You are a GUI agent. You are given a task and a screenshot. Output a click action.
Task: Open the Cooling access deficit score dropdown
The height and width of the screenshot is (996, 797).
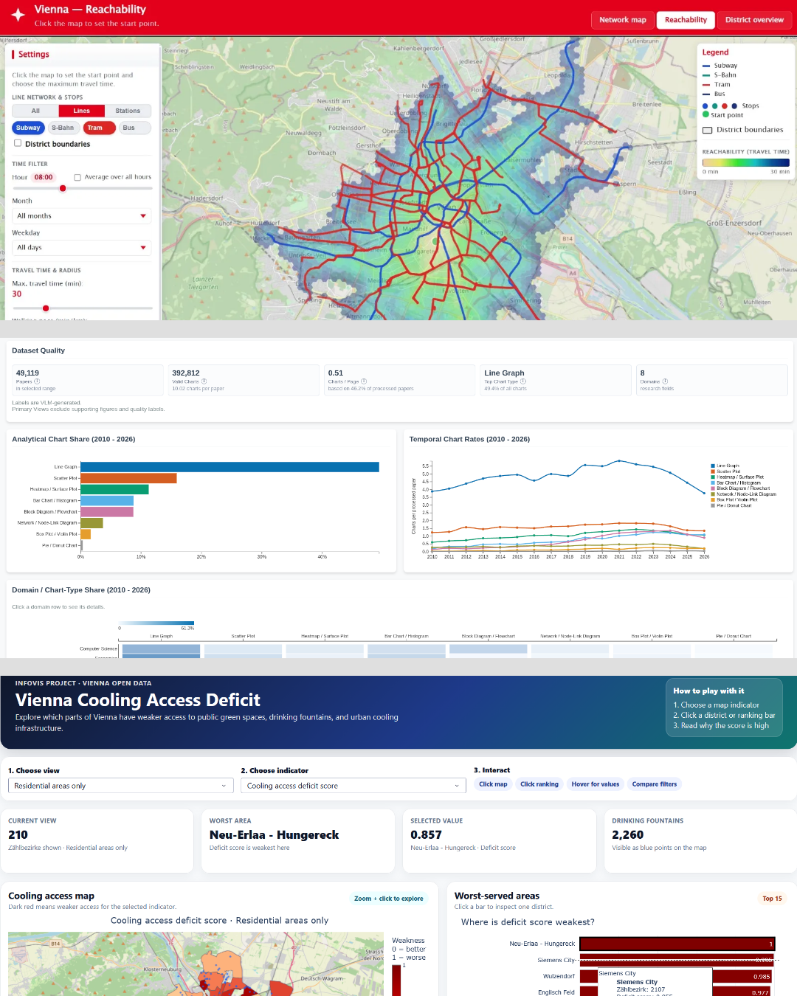click(353, 786)
